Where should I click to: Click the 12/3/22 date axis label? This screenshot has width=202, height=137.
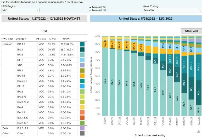pos(199,121)
